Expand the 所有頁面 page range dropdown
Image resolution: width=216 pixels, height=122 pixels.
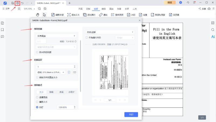pos(56,36)
